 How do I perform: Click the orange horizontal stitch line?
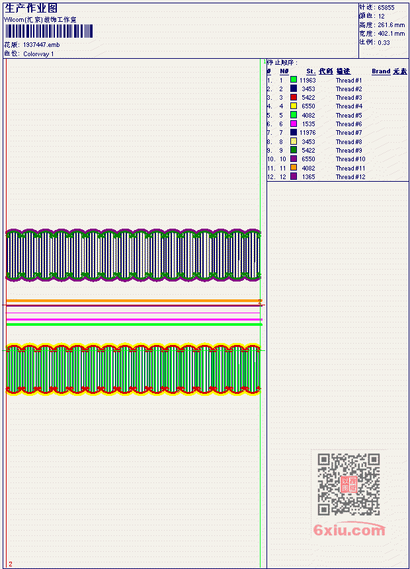click(134, 301)
